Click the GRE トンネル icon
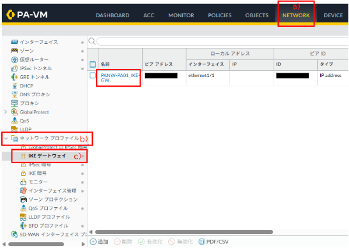The height and width of the screenshot is (248, 349). (15, 77)
